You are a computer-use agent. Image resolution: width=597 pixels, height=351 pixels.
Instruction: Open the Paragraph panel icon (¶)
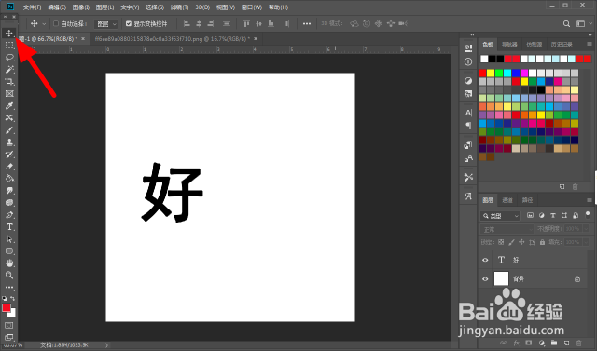tap(468, 126)
